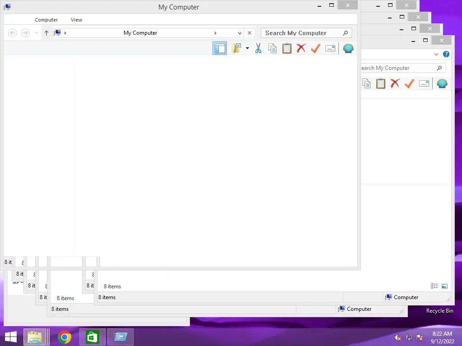Switch to details view in back window status bar
Viewport: 462px width, 346px height.
pyautogui.click(x=434, y=286)
